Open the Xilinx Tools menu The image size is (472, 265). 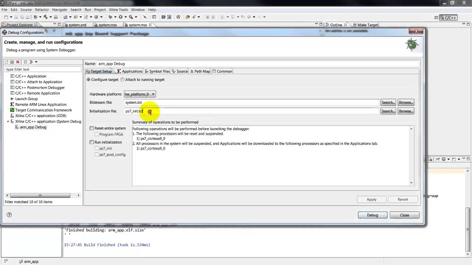pyautogui.click(x=118, y=10)
